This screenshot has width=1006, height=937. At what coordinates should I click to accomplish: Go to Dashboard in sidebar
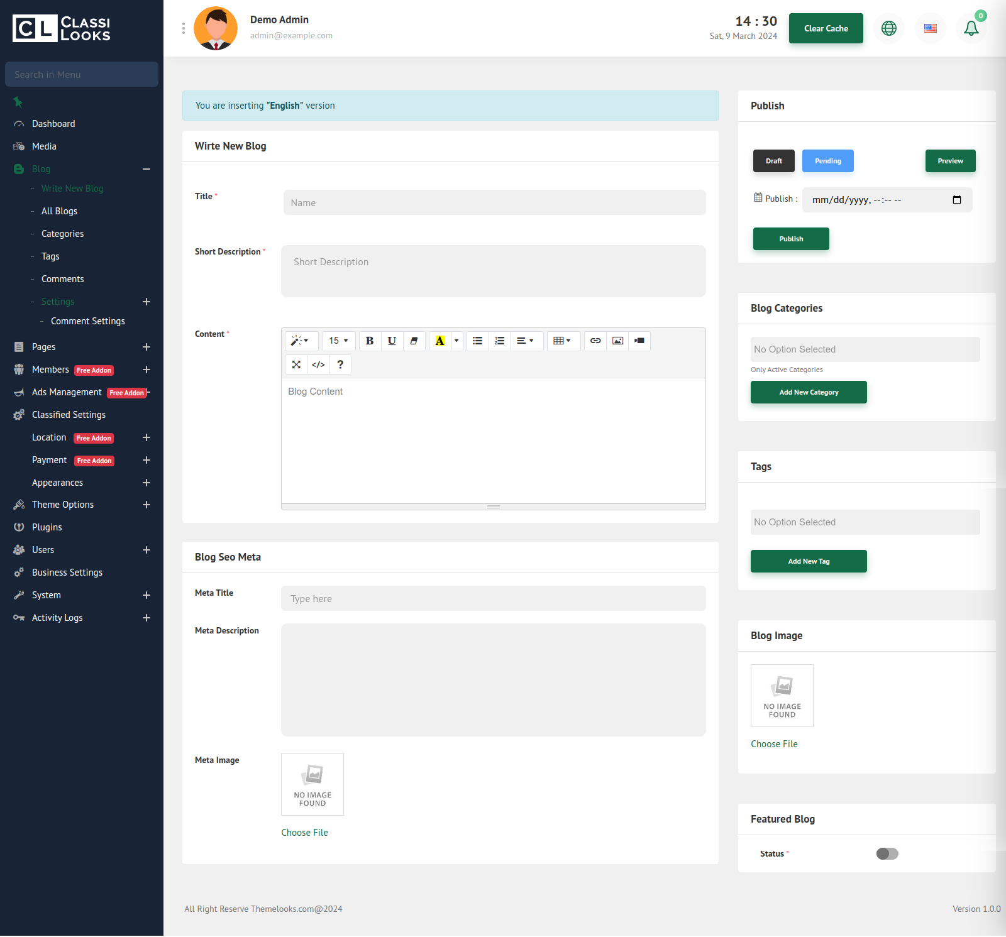[53, 124]
